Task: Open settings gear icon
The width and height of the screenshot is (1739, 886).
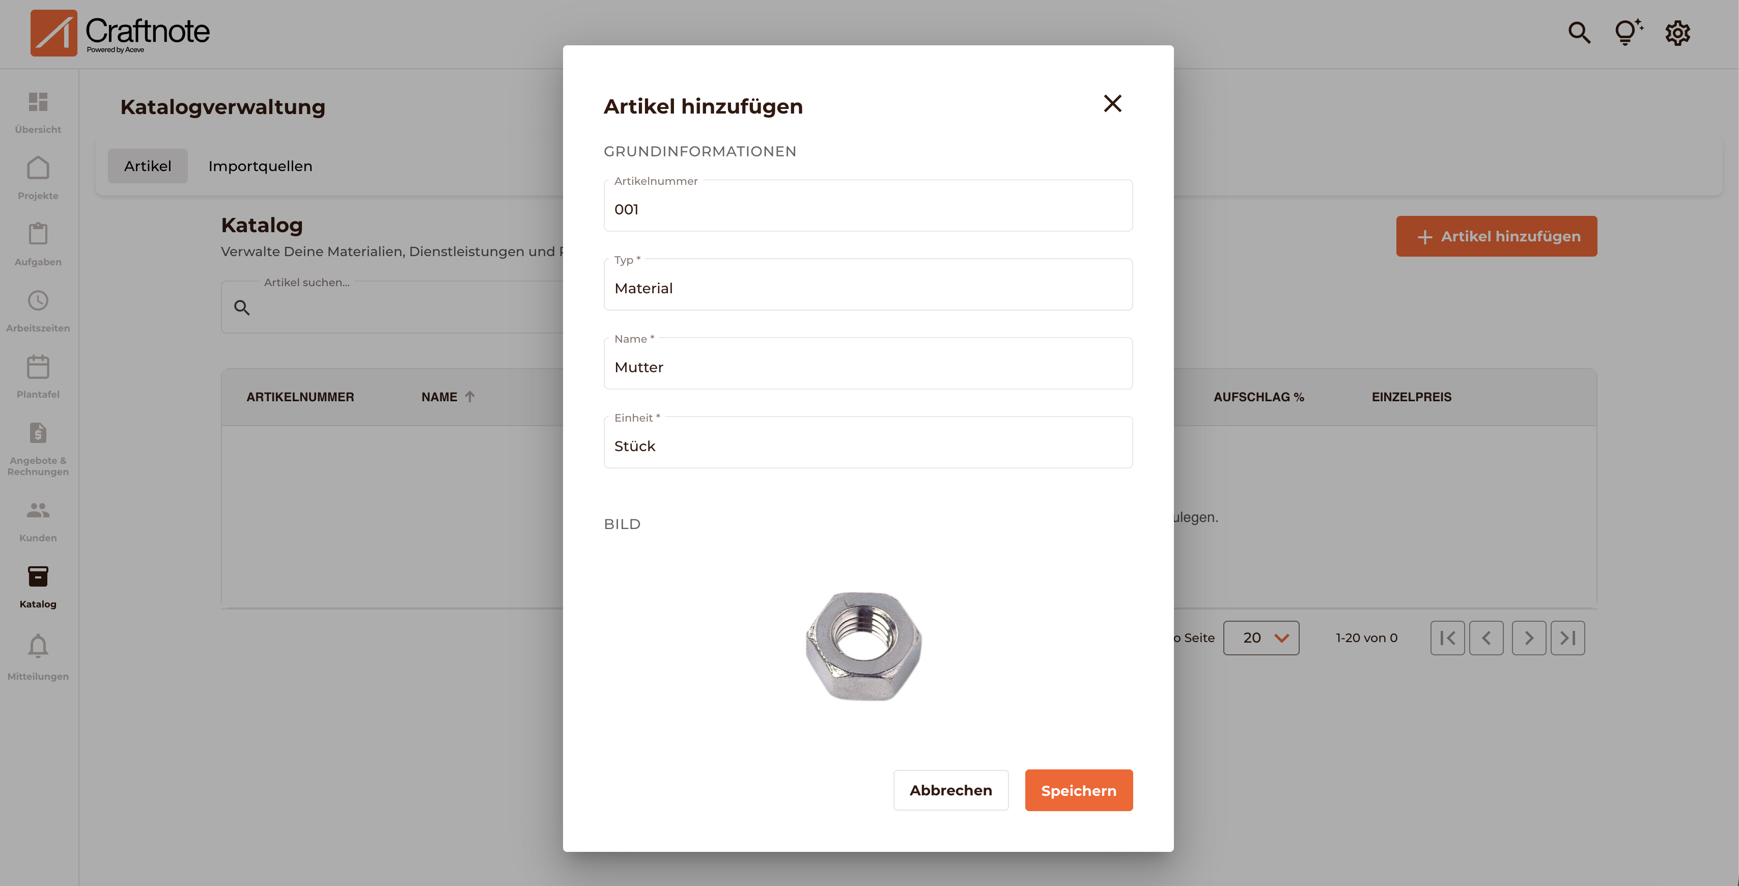Action: tap(1677, 33)
